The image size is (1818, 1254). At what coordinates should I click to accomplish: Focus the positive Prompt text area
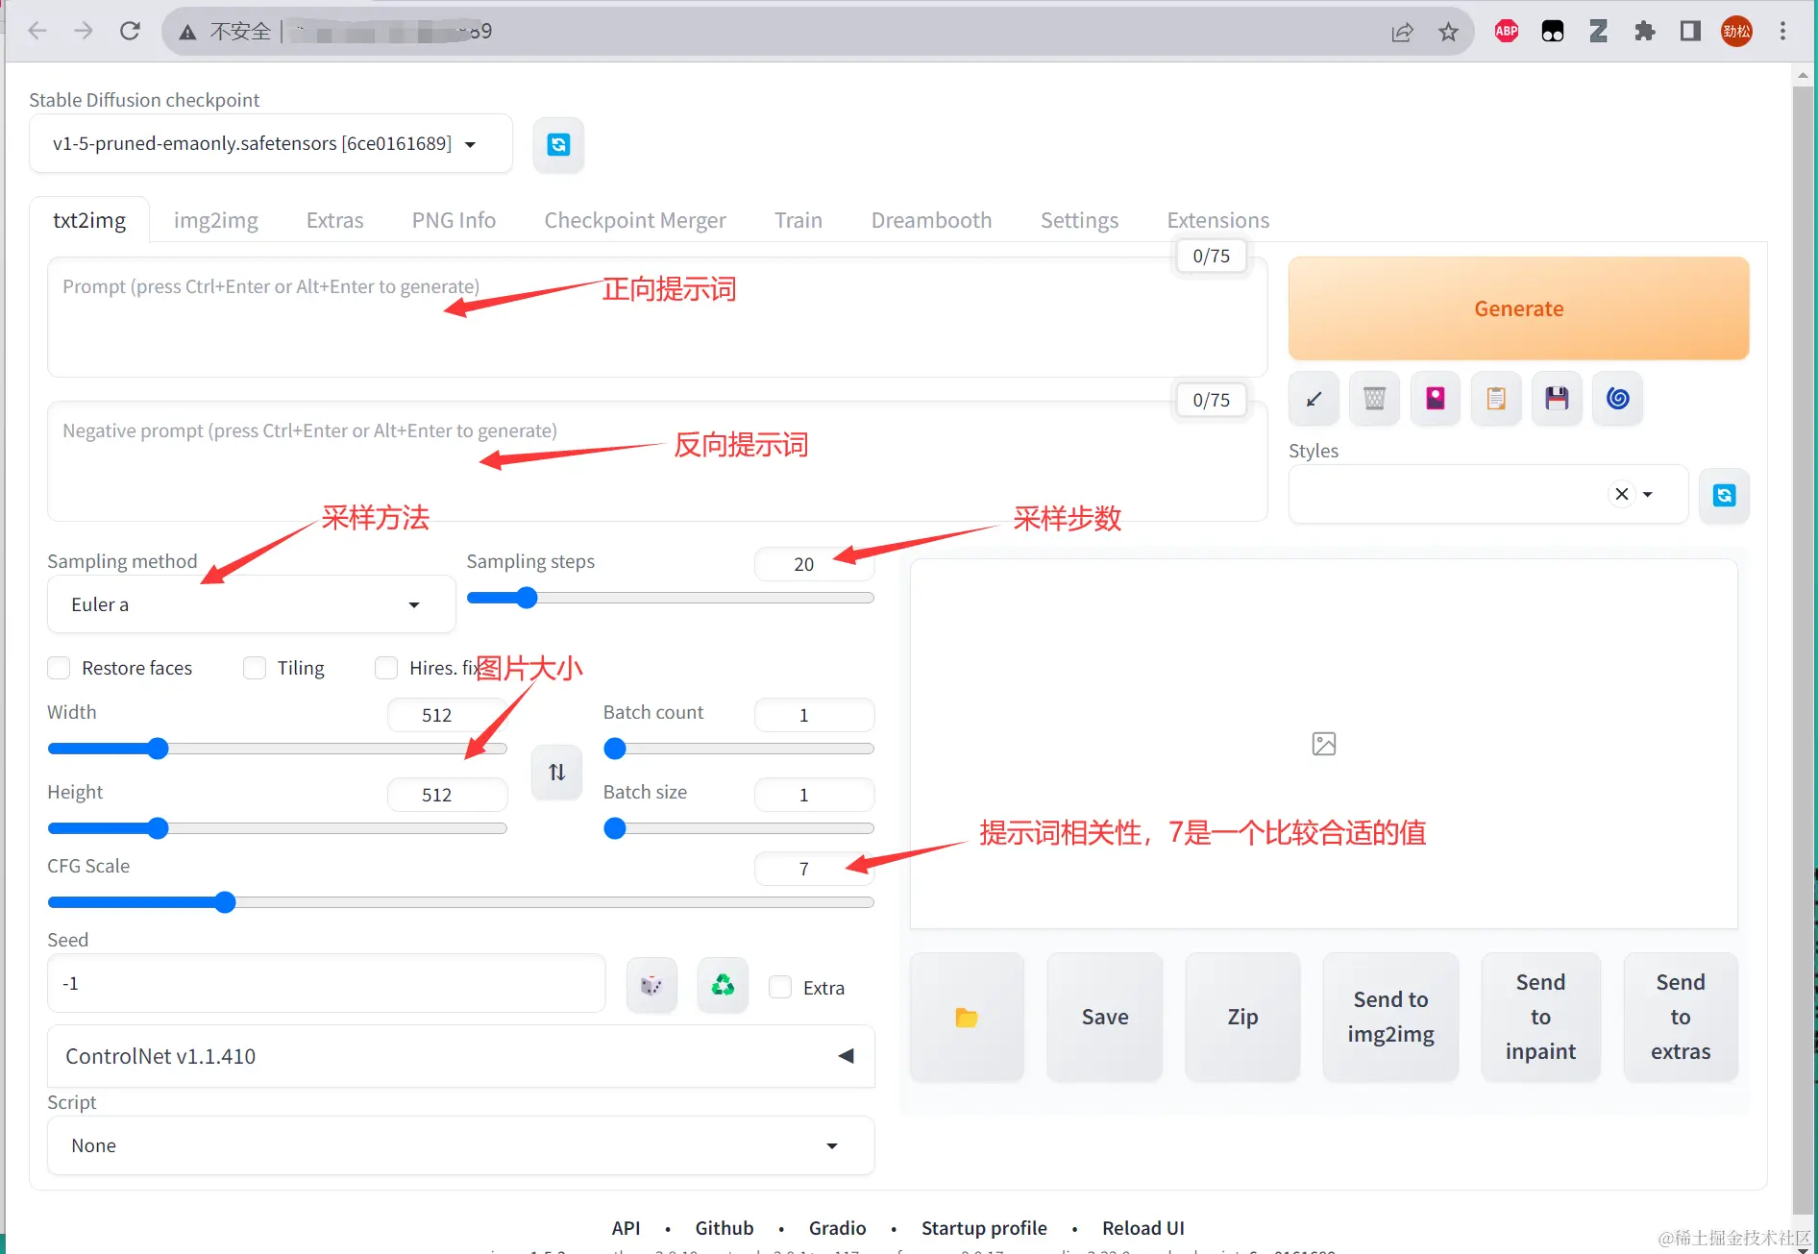(x=657, y=317)
